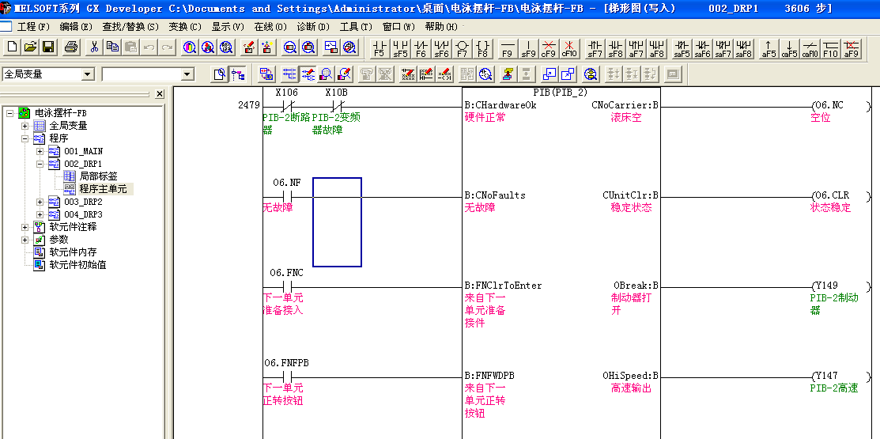Insert a coil with the F7 icon
The height and width of the screenshot is (439, 880).
(x=463, y=48)
